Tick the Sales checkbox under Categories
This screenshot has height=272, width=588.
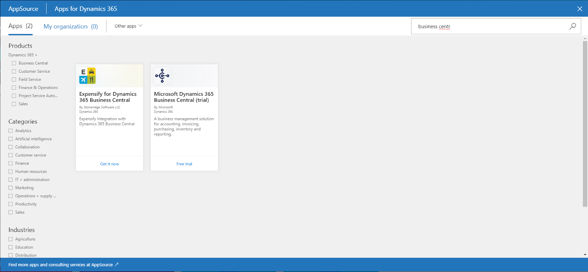pyautogui.click(x=11, y=212)
